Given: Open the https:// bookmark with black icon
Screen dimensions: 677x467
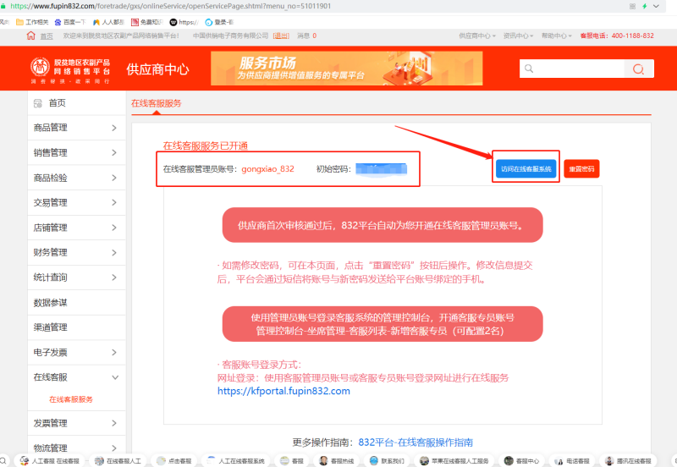Looking at the screenshot, I should coord(184,22).
